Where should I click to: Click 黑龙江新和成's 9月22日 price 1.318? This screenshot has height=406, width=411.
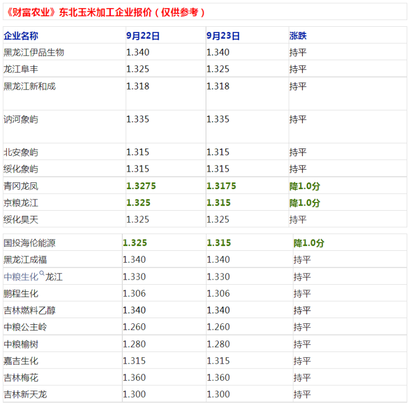tap(138, 86)
